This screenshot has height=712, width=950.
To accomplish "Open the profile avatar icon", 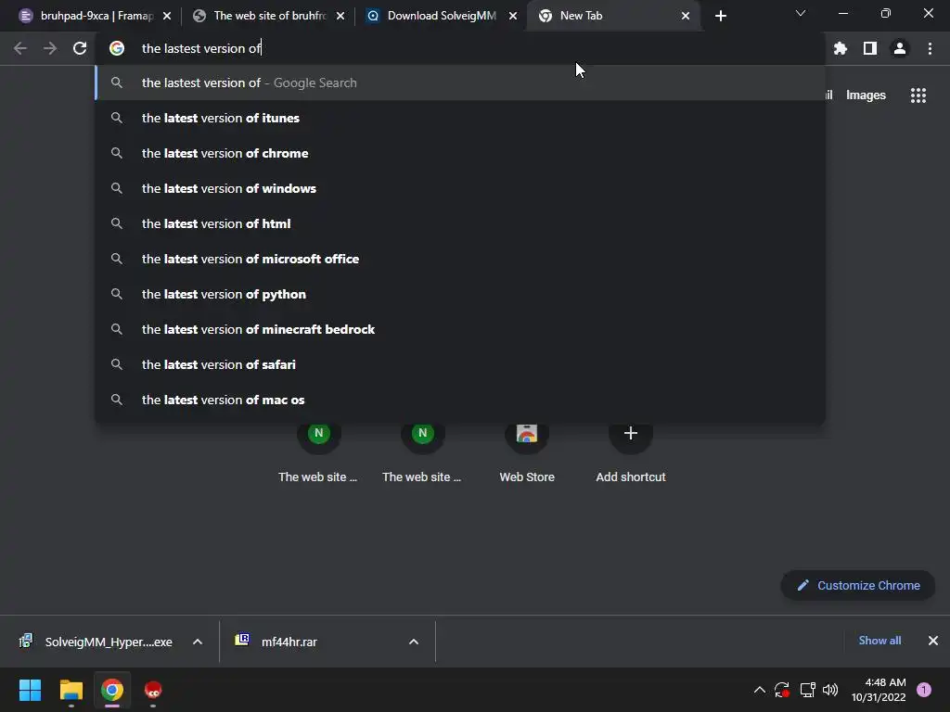I will point(900,48).
